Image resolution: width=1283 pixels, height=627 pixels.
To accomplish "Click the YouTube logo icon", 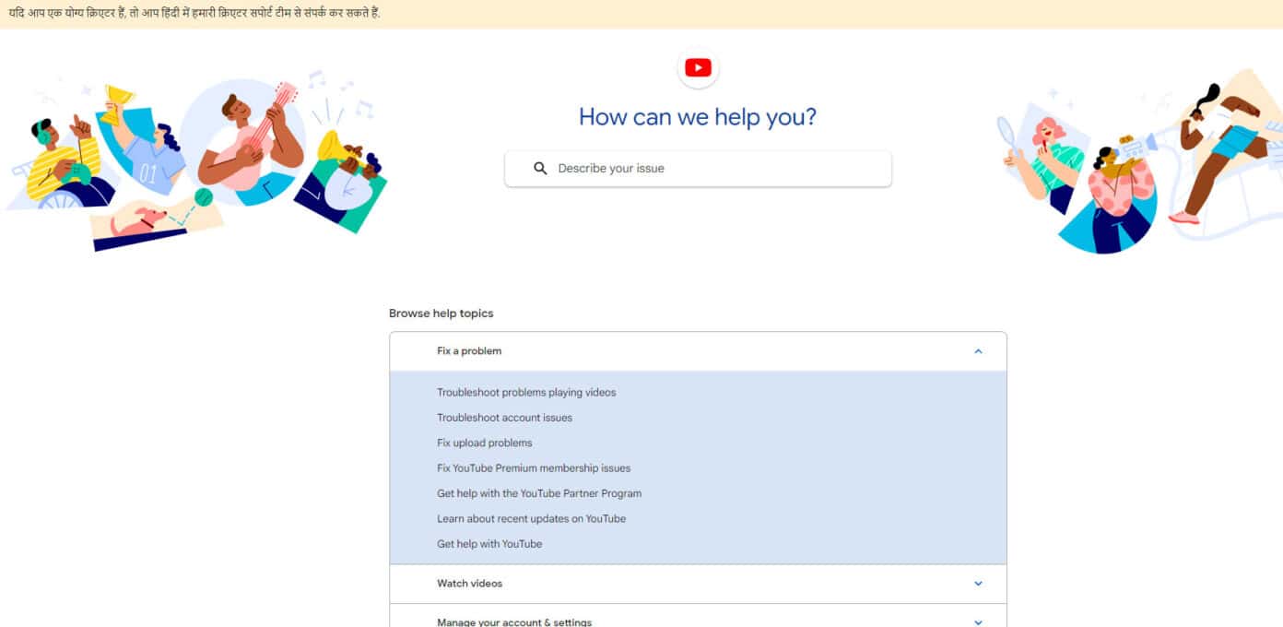I will click(x=698, y=66).
